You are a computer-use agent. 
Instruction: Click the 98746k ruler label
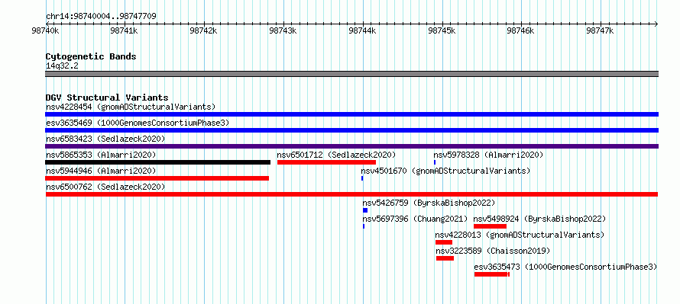[521, 30]
